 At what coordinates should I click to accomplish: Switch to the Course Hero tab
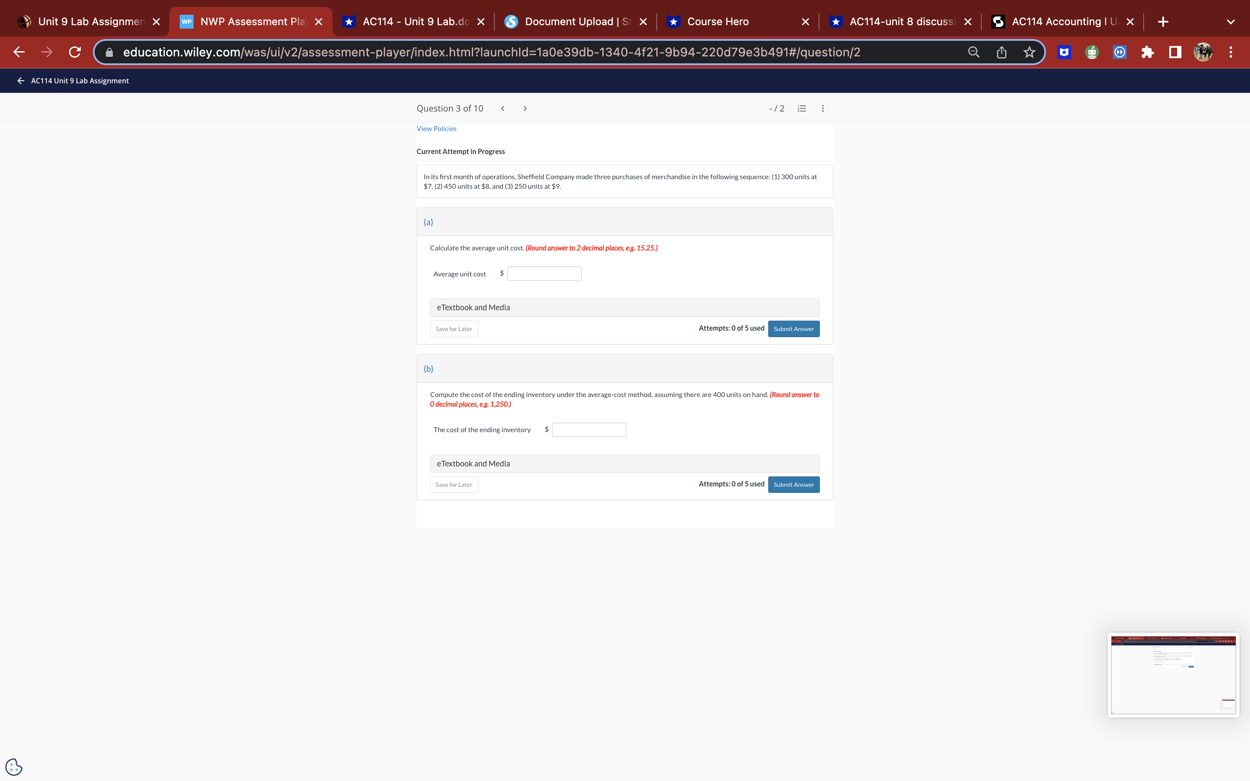pos(718,22)
